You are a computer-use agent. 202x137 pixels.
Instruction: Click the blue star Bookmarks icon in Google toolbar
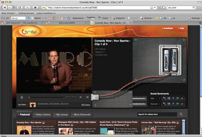point(69,18)
